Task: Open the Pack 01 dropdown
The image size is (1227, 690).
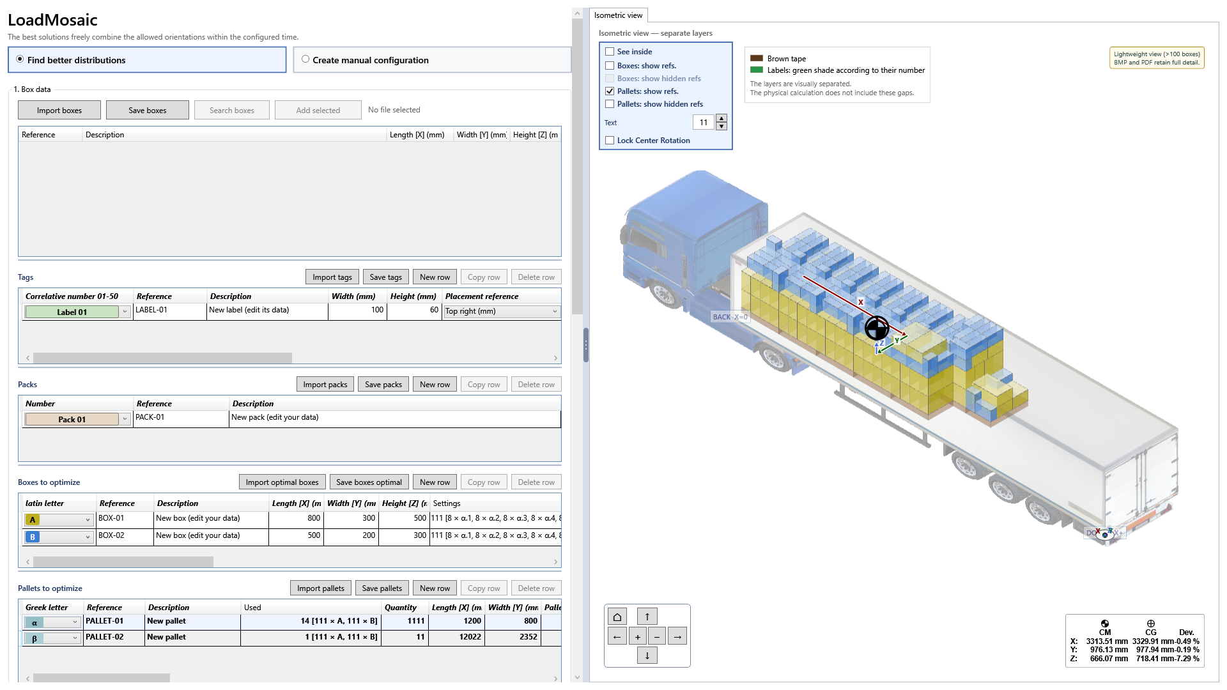Action: click(125, 419)
